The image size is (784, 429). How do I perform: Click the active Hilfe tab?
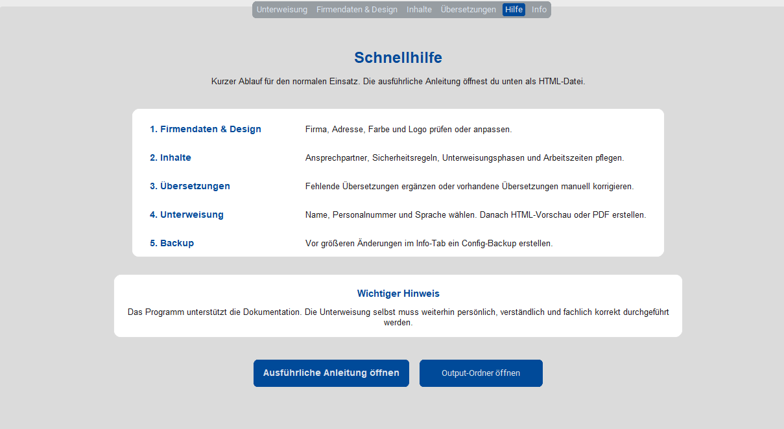pos(514,9)
